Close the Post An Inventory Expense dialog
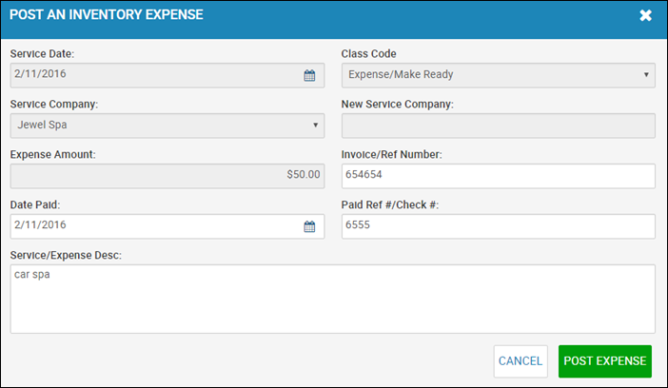The width and height of the screenshot is (668, 388). click(x=645, y=15)
